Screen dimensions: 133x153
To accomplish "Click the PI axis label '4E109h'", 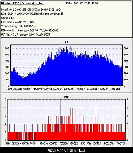I will [27, 89].
